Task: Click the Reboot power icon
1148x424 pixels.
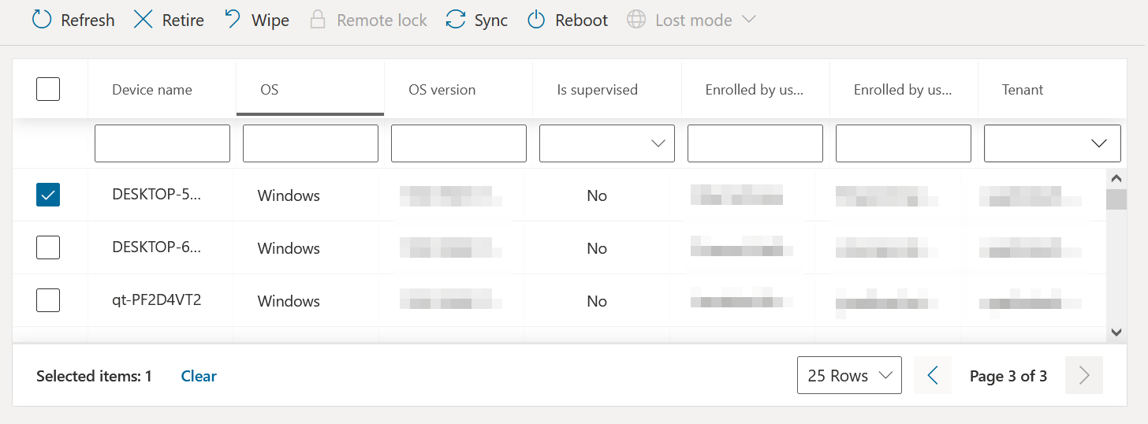Action: coord(536,20)
